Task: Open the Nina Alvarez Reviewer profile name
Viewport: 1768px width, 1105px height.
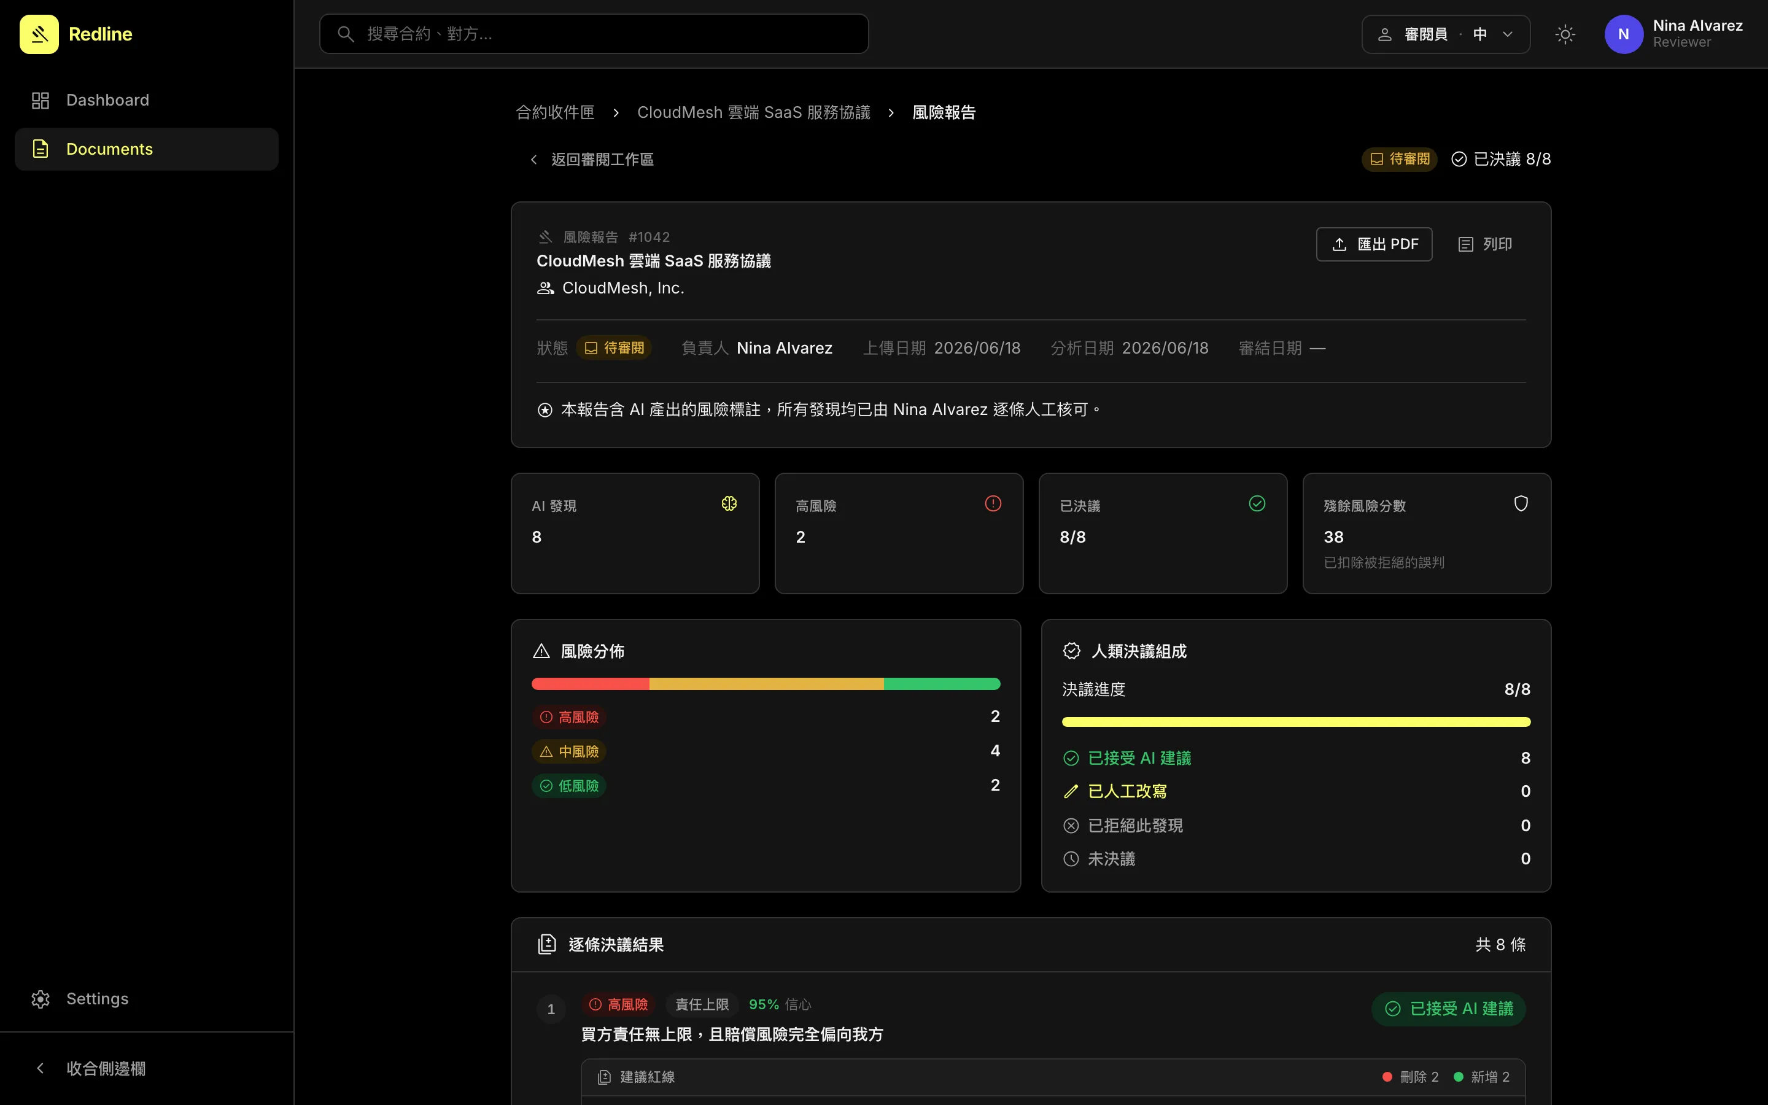Action: click(x=1697, y=34)
